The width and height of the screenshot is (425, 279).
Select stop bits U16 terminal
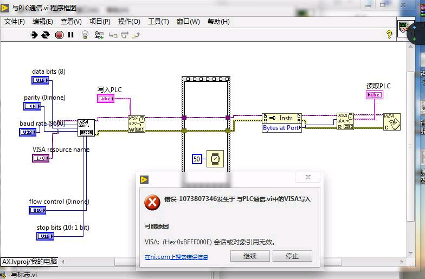point(45,236)
